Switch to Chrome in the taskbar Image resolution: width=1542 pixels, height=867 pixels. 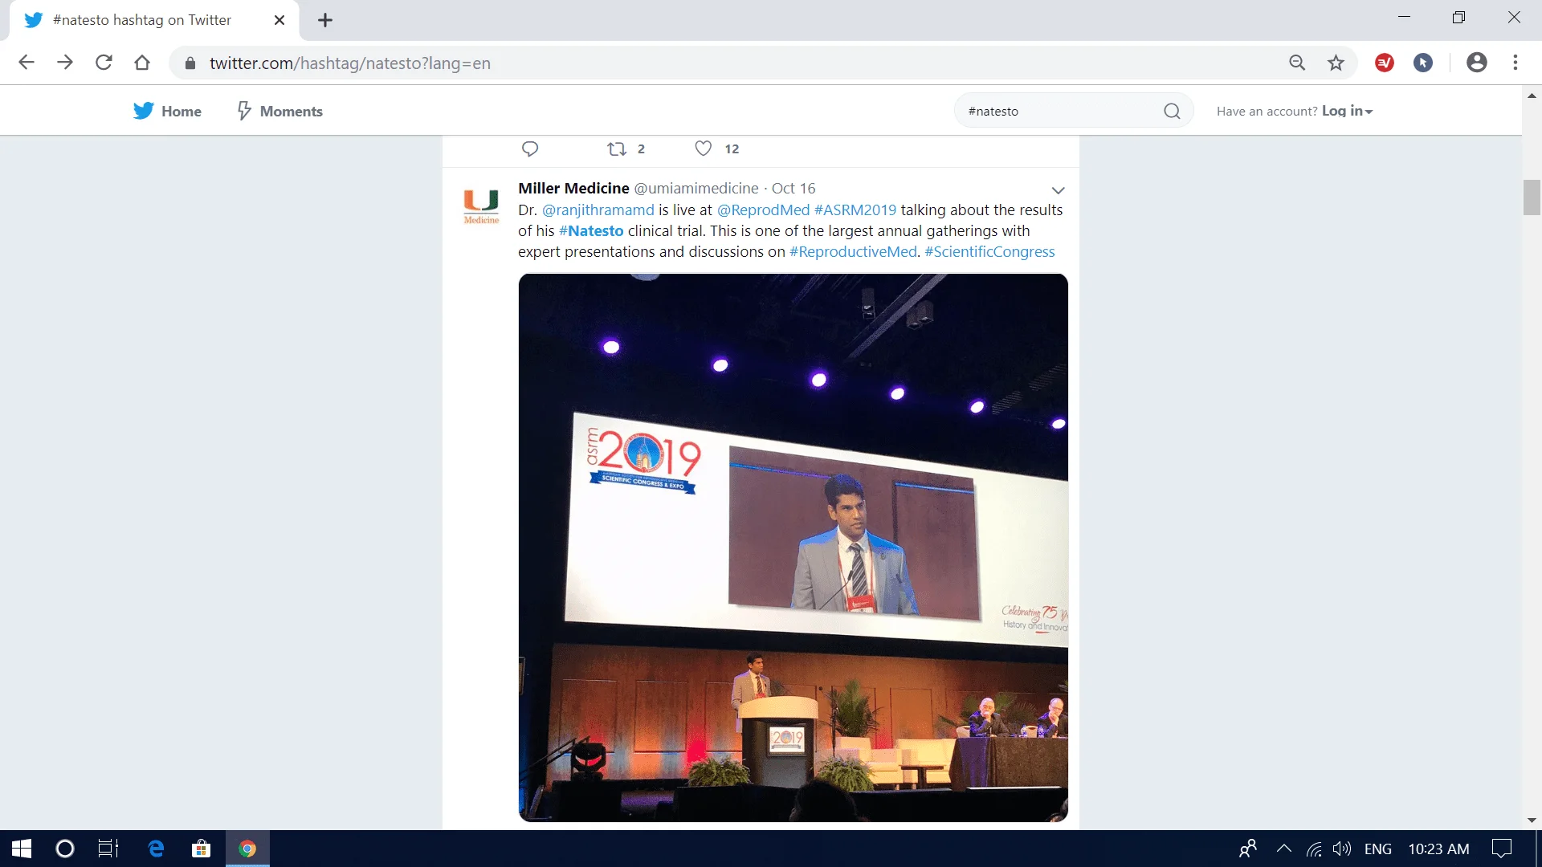pyautogui.click(x=247, y=849)
